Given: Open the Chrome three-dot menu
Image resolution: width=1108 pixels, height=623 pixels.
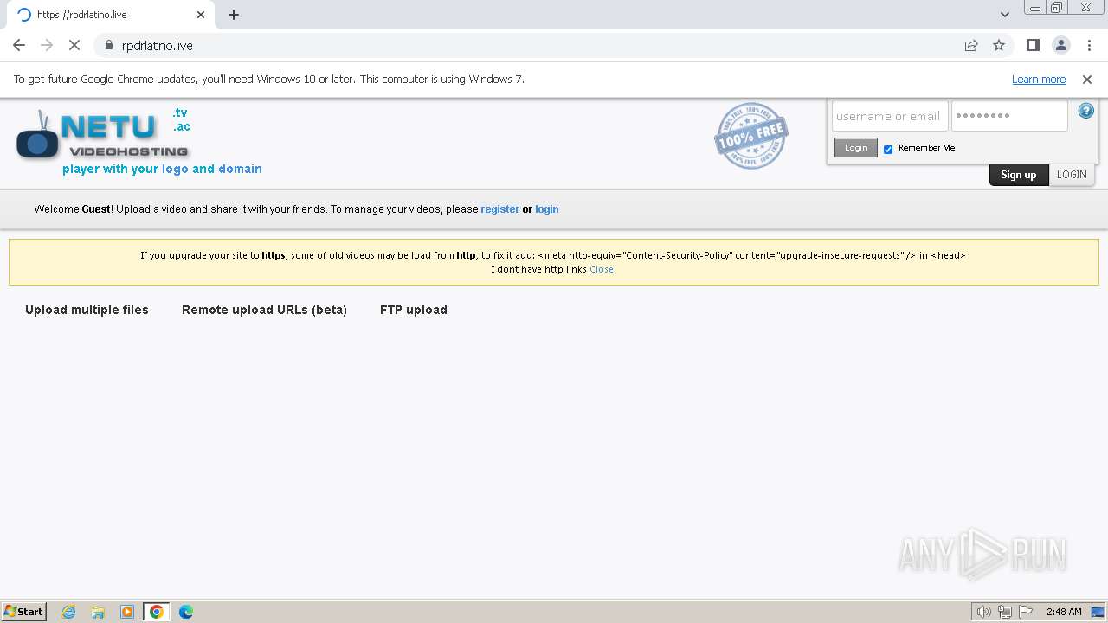Looking at the screenshot, I should coord(1089,45).
